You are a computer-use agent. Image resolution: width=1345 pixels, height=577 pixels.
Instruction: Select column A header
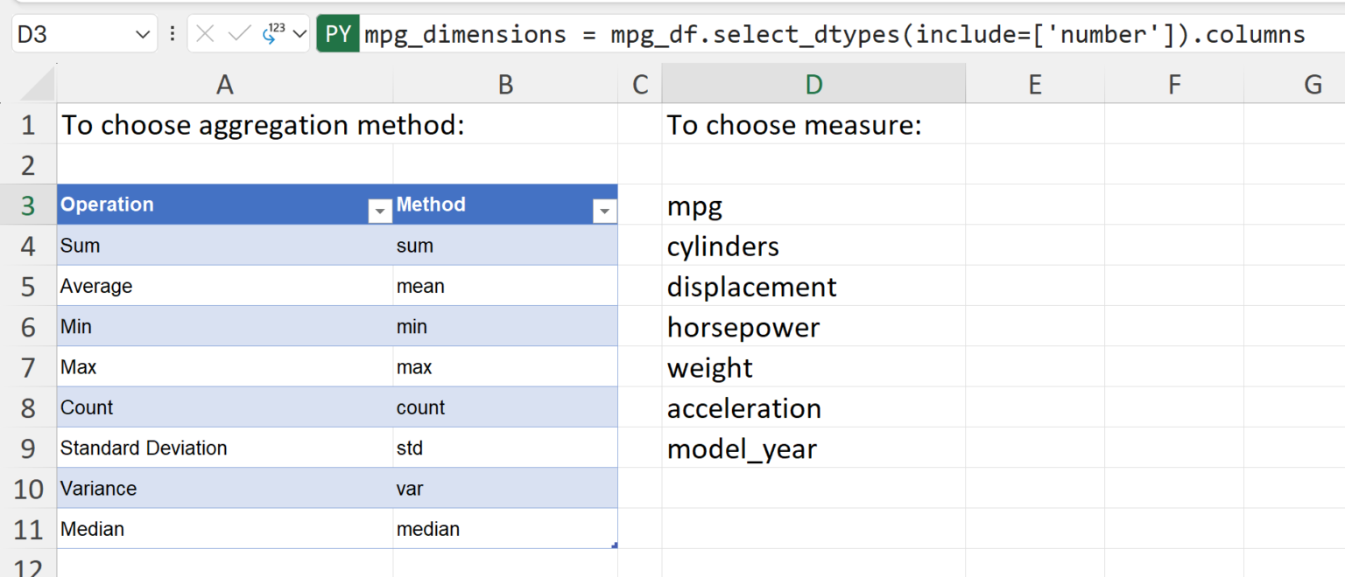point(225,84)
